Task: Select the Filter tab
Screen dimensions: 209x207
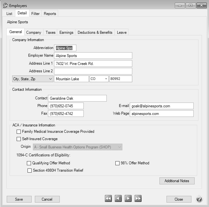Action: tap(35, 14)
